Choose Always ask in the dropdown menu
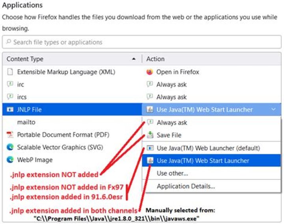 (172, 123)
